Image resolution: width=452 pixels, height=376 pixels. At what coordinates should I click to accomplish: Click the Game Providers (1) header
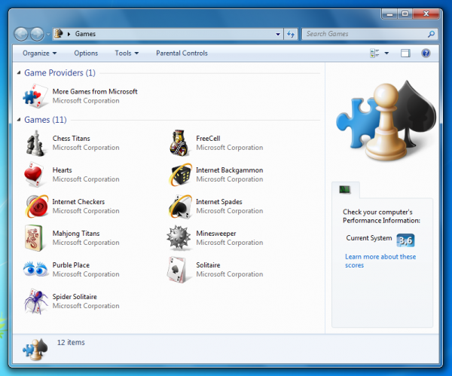pos(60,72)
